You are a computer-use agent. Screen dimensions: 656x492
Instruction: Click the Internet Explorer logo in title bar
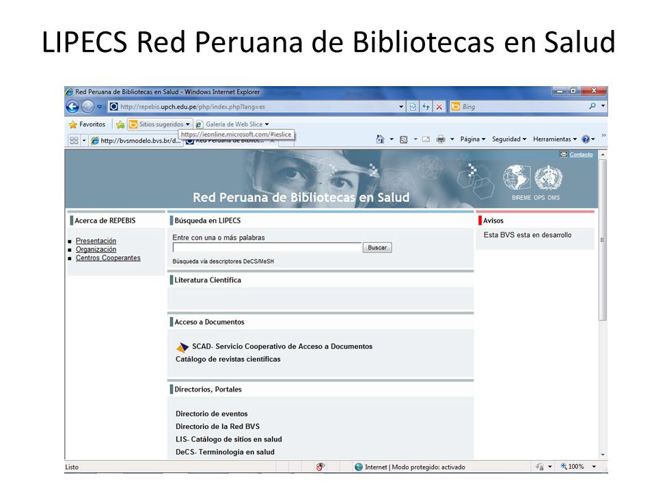70,92
